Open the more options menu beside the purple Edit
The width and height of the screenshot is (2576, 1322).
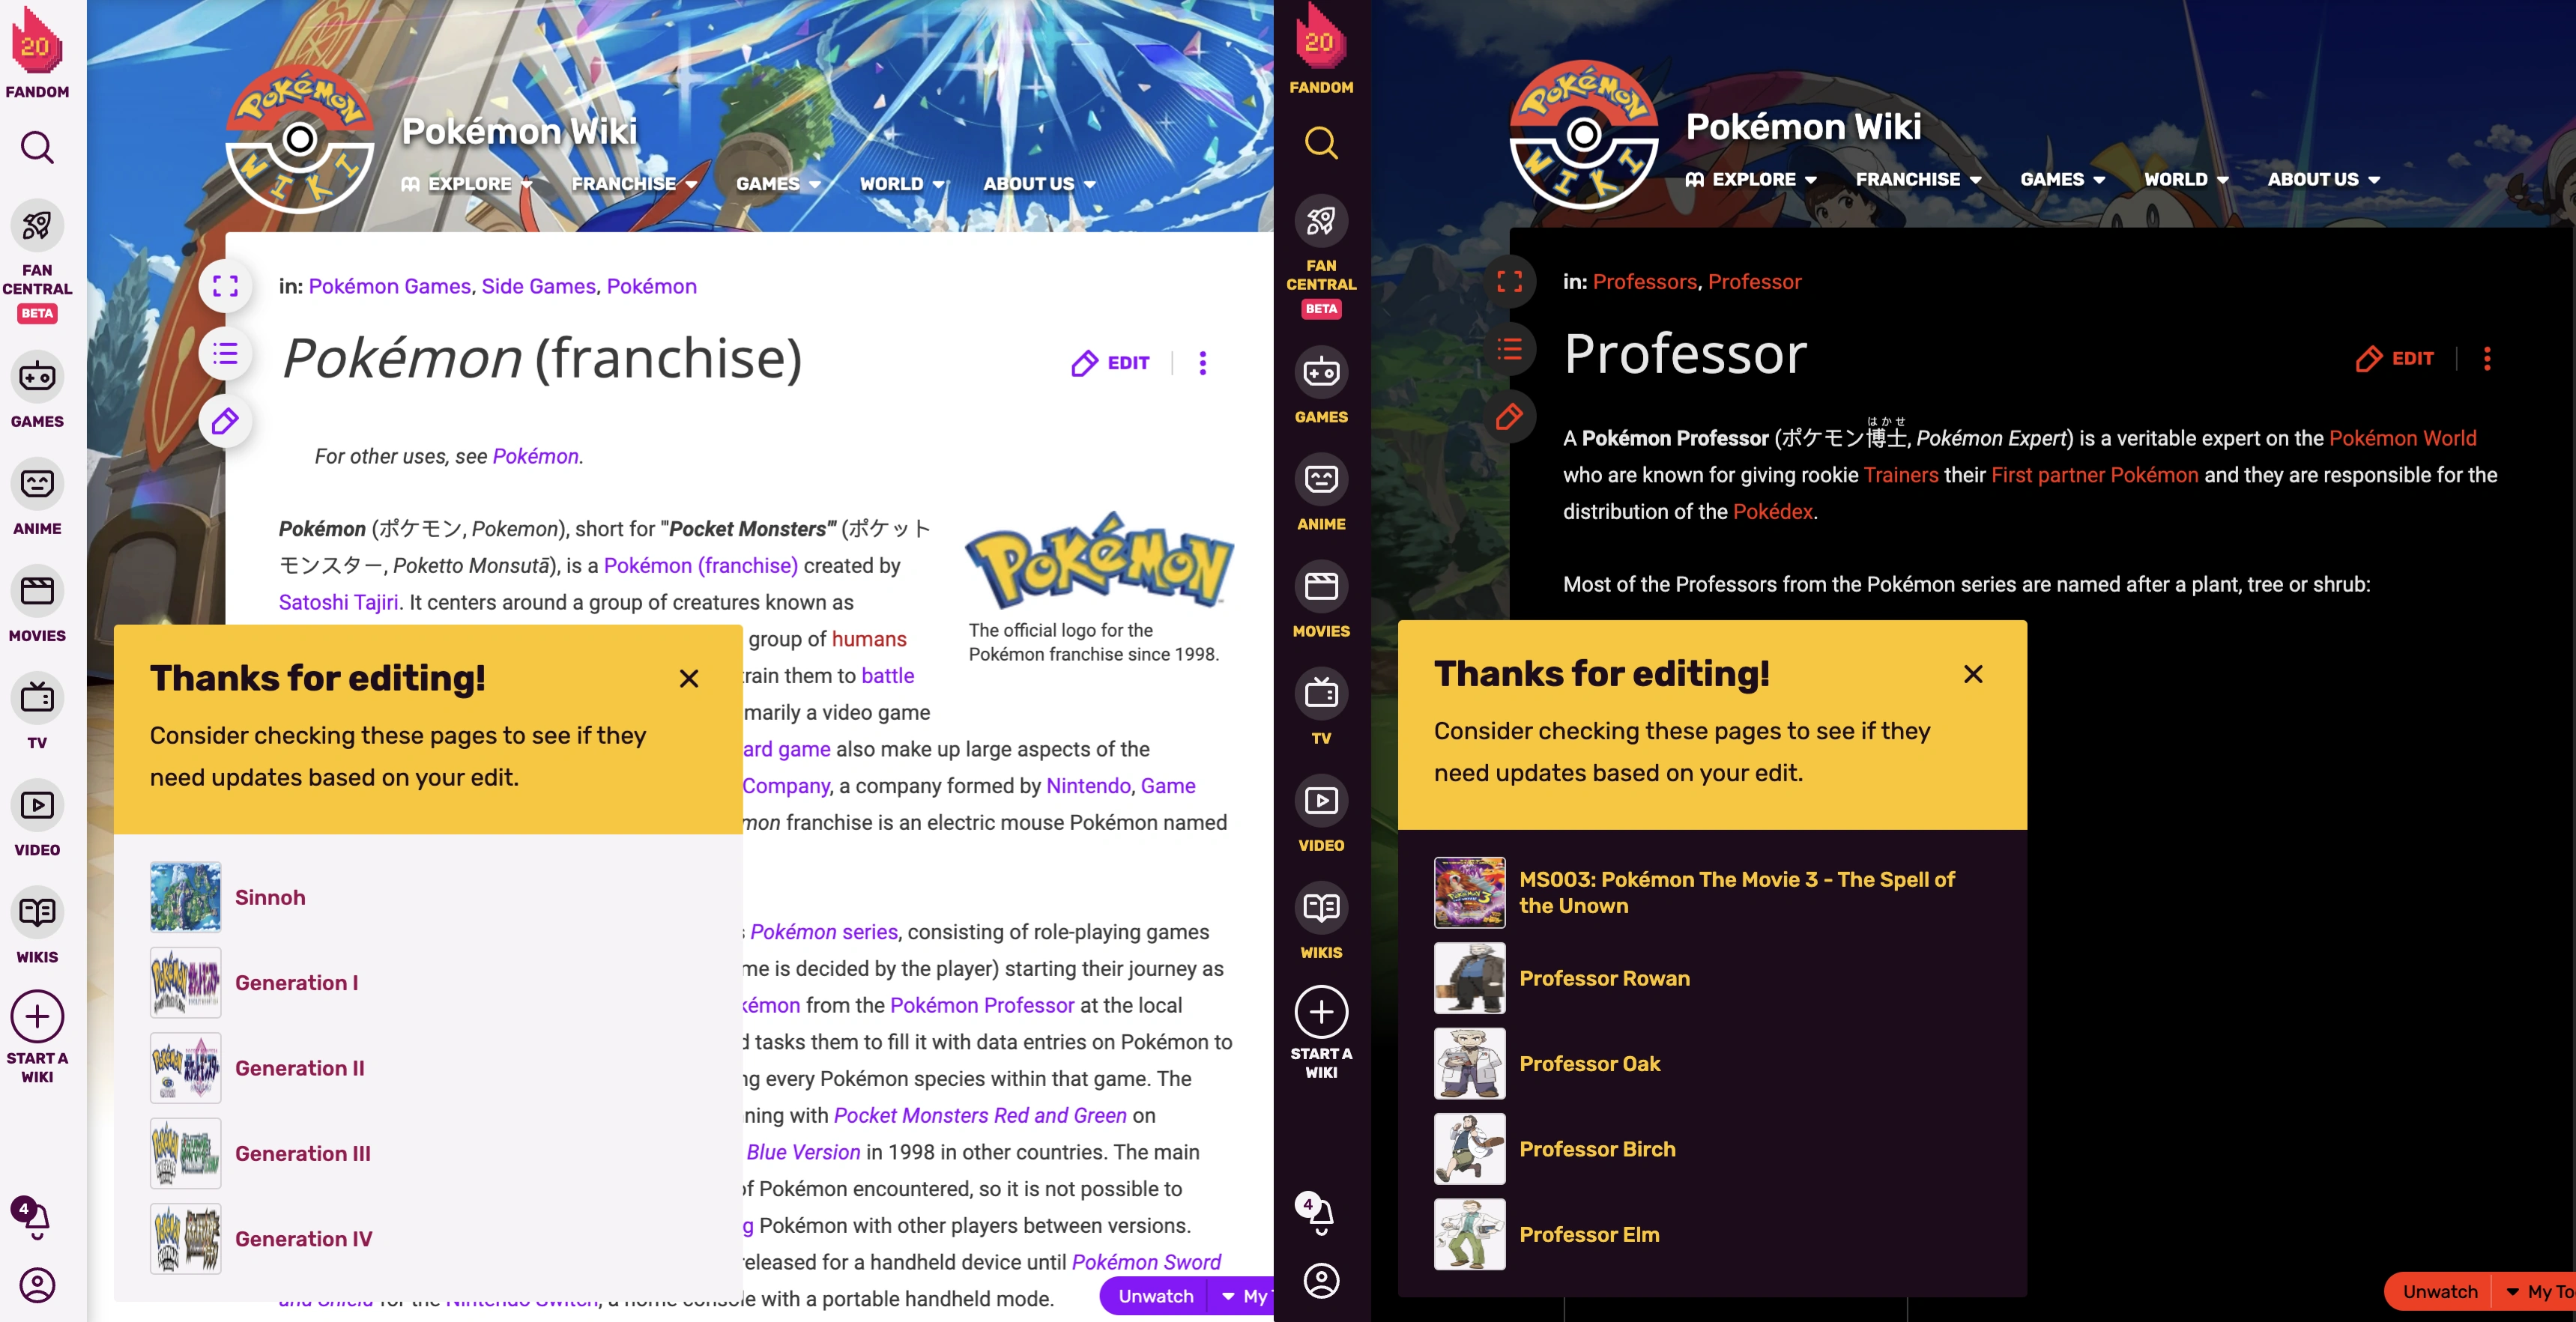click(1203, 363)
